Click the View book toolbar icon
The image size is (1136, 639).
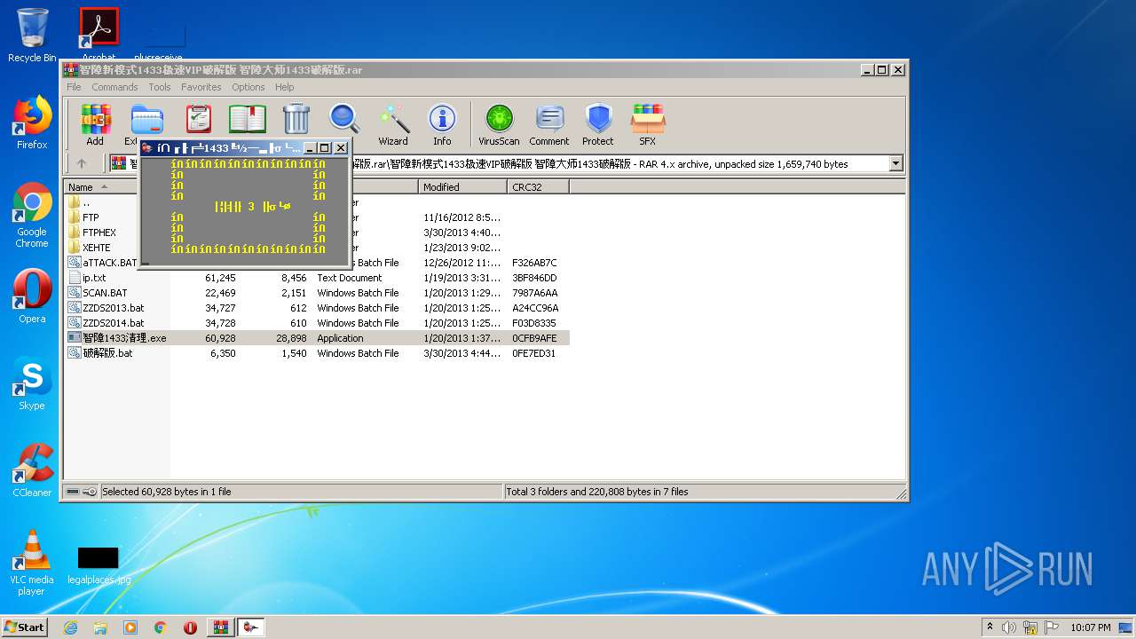pos(248,120)
